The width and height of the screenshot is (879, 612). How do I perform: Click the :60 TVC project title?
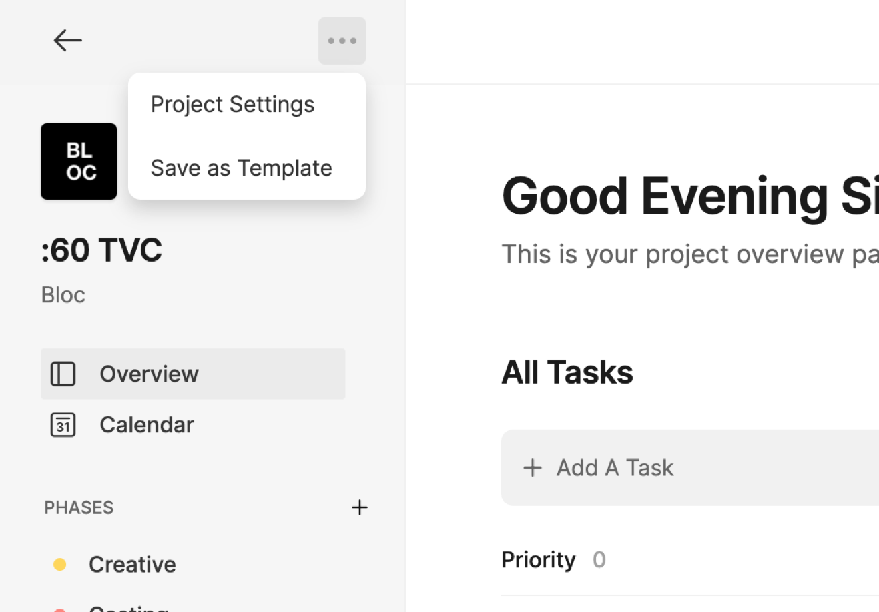101,250
